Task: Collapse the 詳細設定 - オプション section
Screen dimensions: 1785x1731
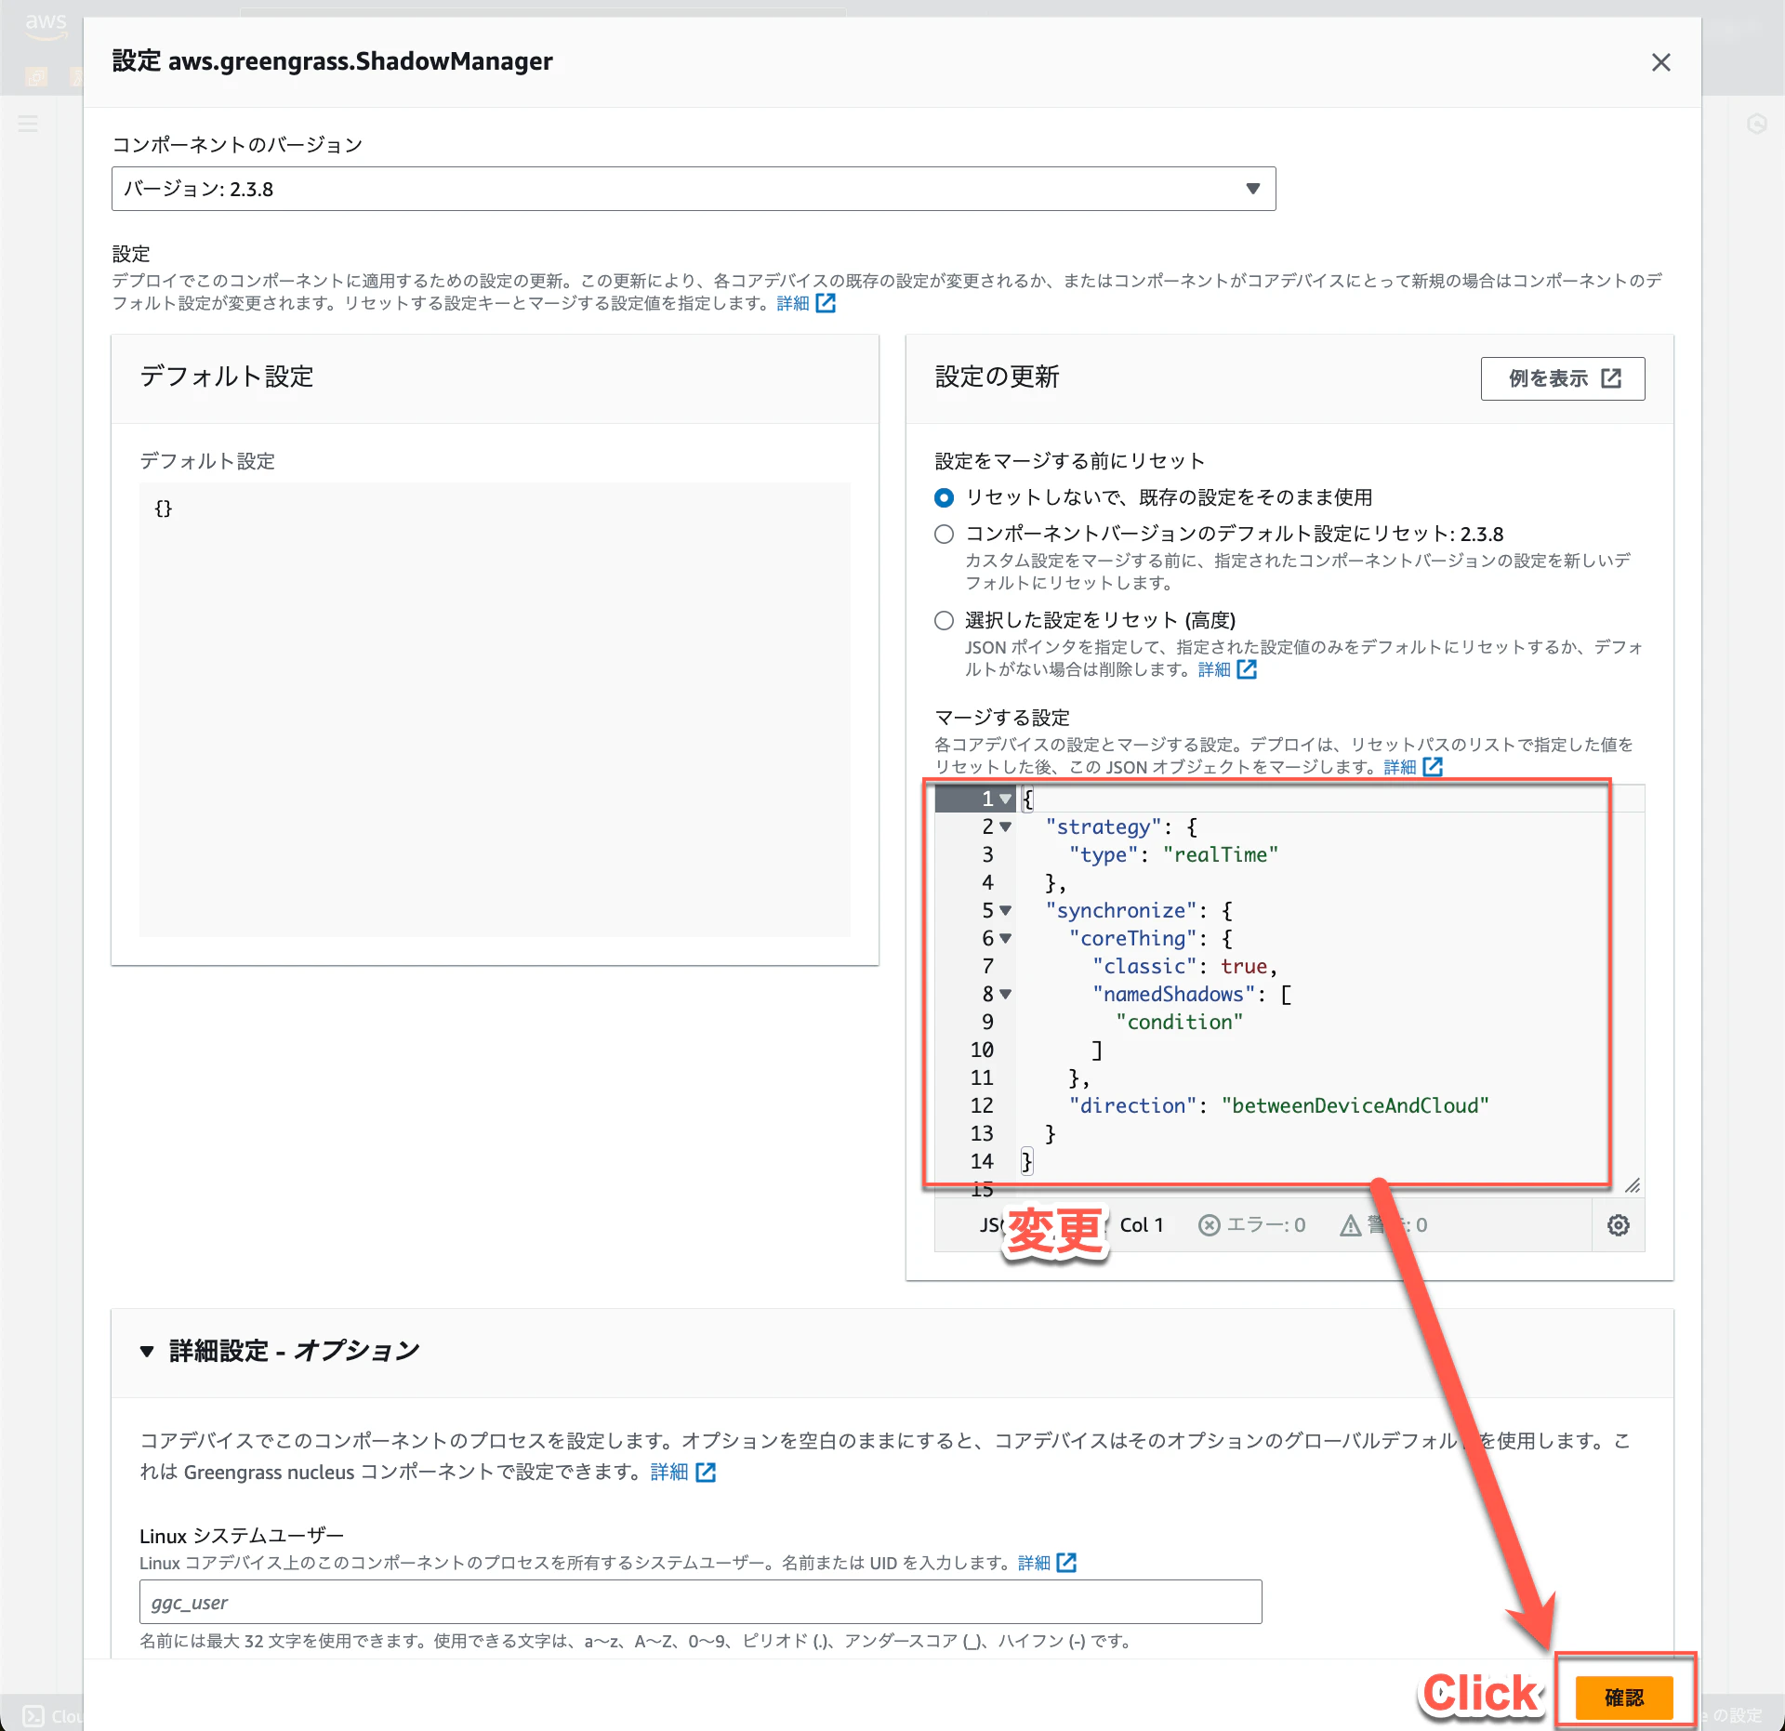Action: [147, 1351]
